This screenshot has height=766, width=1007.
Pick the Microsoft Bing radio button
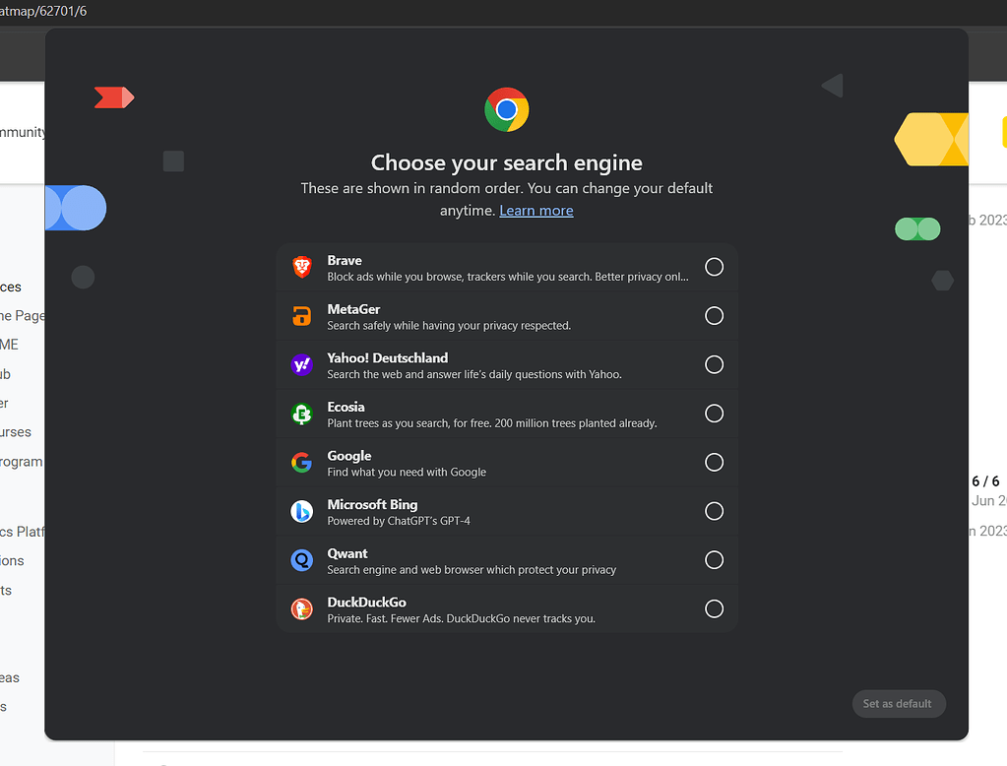point(715,511)
